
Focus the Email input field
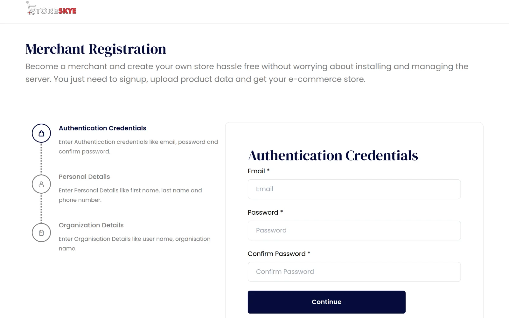point(354,189)
